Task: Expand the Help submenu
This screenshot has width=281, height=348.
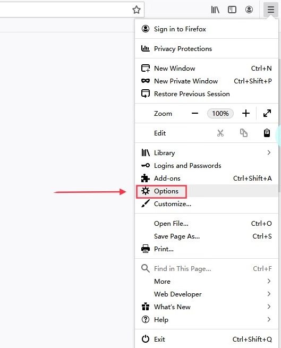Action: tap(207, 320)
